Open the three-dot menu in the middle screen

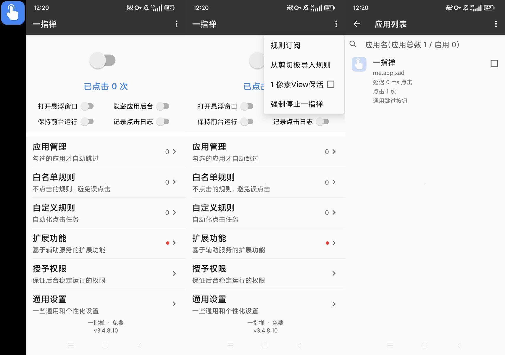coord(336,24)
